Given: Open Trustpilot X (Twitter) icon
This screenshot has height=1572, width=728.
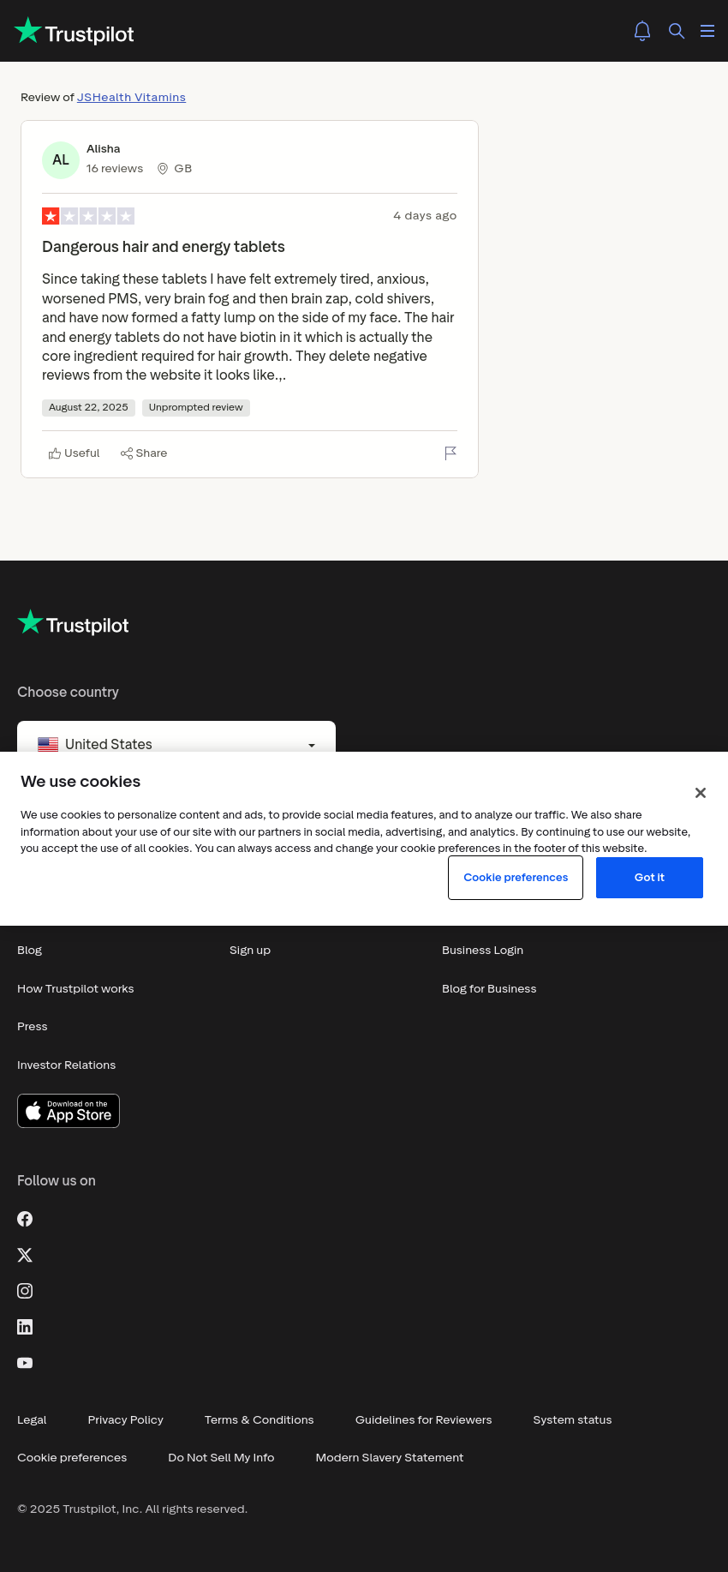Looking at the screenshot, I should (25, 1255).
